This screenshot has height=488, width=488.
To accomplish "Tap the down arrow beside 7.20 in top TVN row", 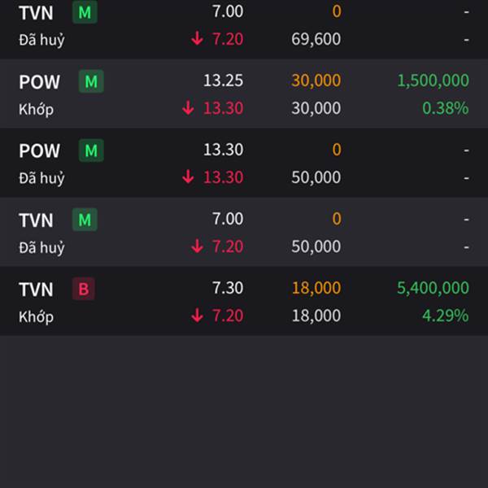I will click(x=197, y=39).
